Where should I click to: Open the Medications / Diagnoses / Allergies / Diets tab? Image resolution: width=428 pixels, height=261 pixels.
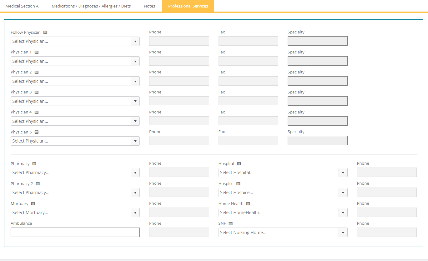[x=91, y=6]
